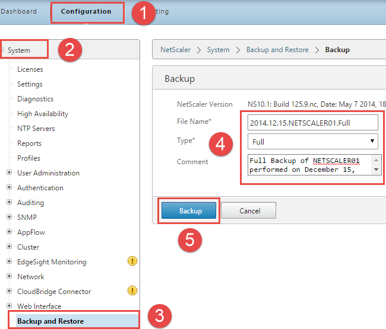Image resolution: width=386 pixels, height=329 pixels.
Task: Open the Settings tree item
Action: tap(30, 84)
